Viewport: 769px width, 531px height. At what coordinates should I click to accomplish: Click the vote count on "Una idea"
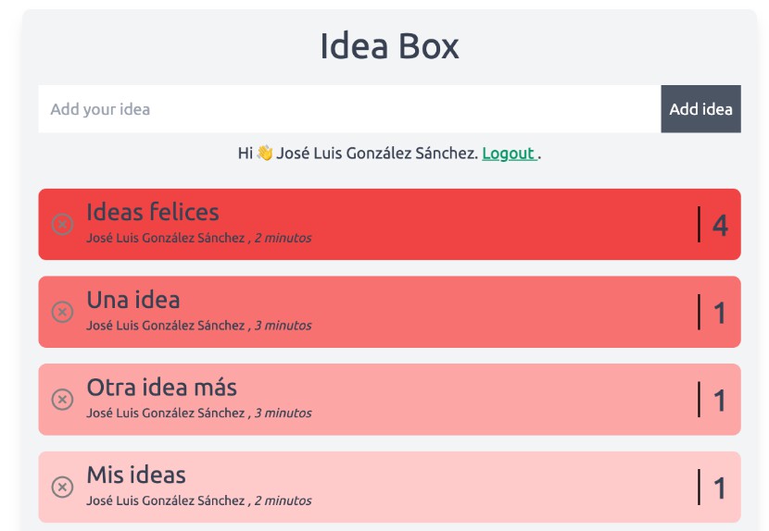(720, 313)
